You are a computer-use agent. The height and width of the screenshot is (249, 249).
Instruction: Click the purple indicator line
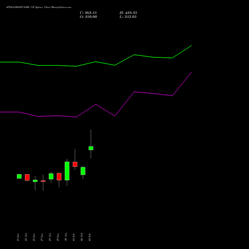tap(96, 105)
